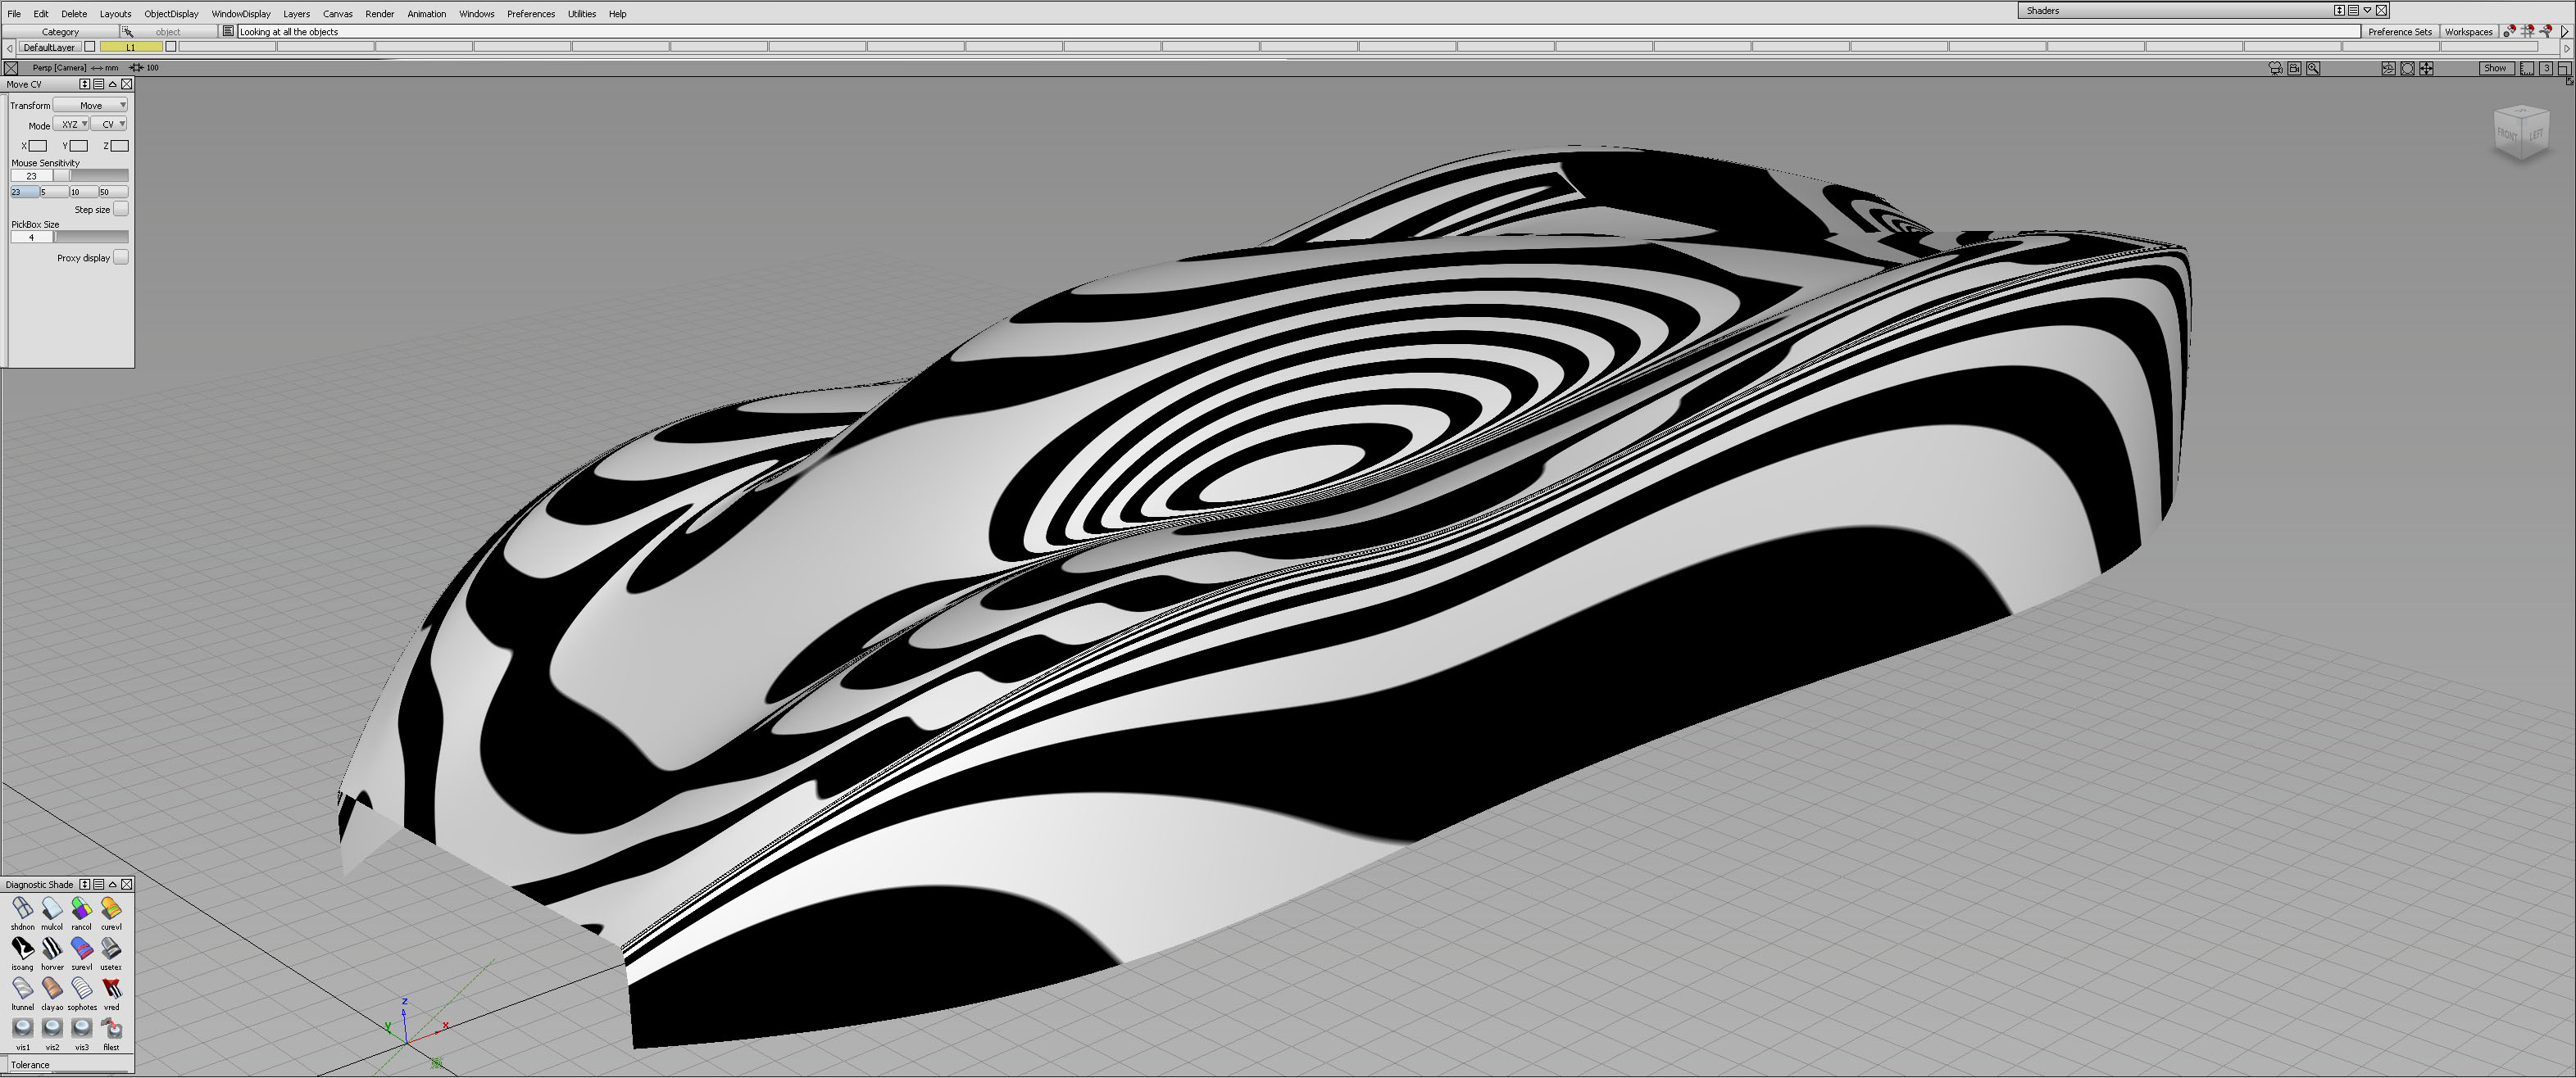The image size is (2576, 1078).
Task: Open the Transform Move dropdown
Action: (90, 105)
